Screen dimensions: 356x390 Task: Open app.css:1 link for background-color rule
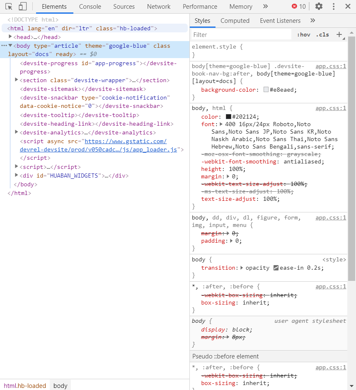[x=331, y=66]
